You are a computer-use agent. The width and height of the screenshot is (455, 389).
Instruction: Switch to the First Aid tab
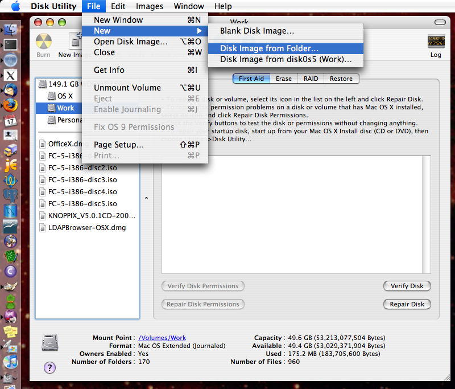[x=251, y=79]
